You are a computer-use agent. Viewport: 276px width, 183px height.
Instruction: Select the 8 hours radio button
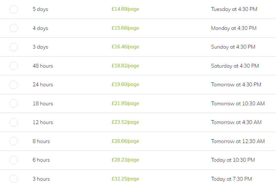coord(14,141)
